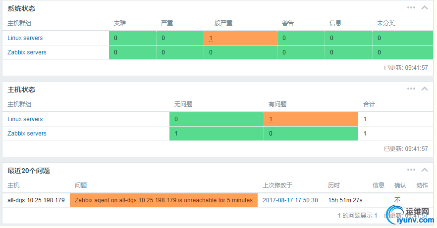Open the Zabbix agent unreachable problem

click(164, 200)
